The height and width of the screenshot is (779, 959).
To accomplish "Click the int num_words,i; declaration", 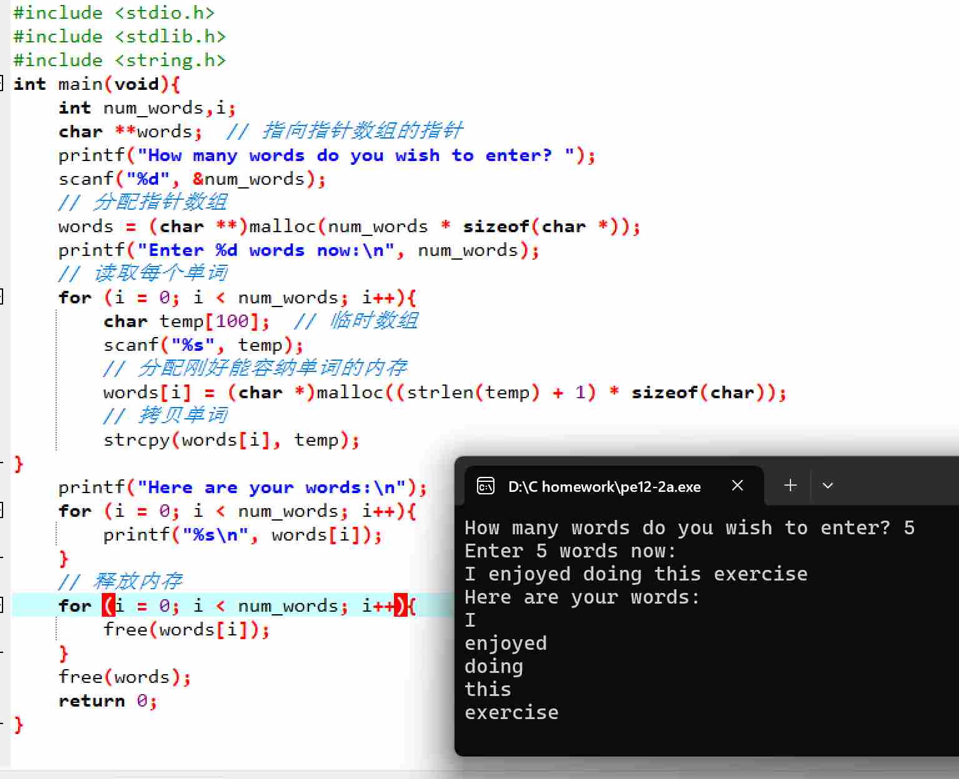I will [147, 107].
